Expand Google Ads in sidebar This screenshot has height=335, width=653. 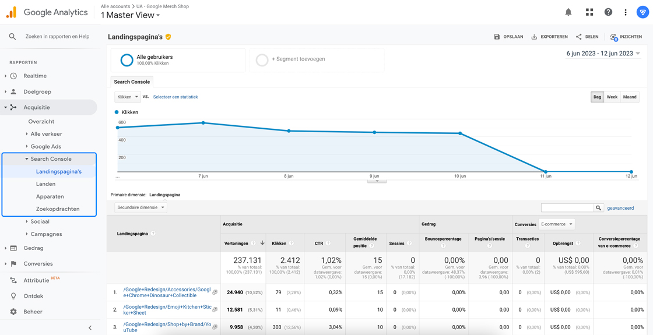[x=27, y=146]
